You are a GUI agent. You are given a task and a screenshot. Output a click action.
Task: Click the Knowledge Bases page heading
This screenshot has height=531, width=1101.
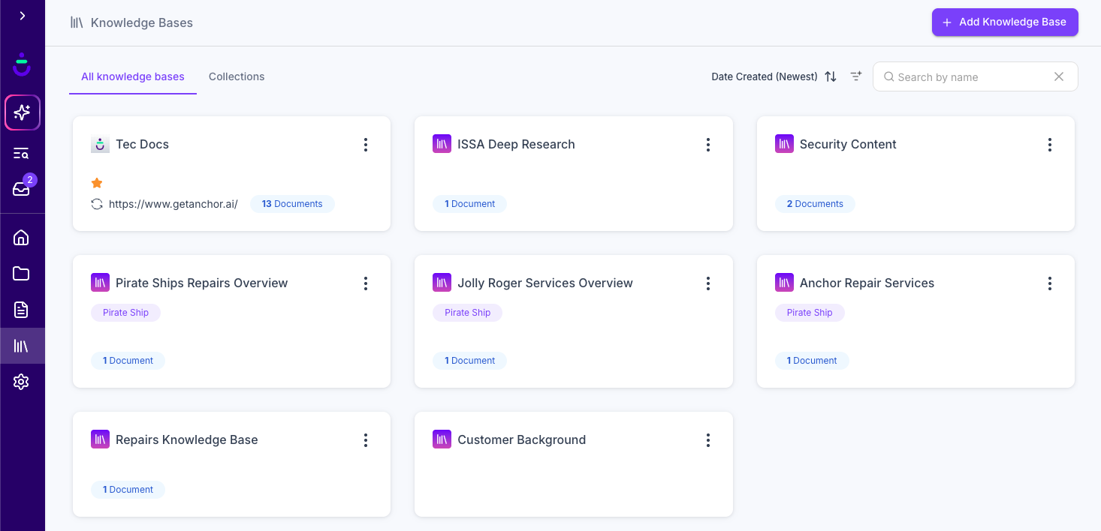coord(142,22)
